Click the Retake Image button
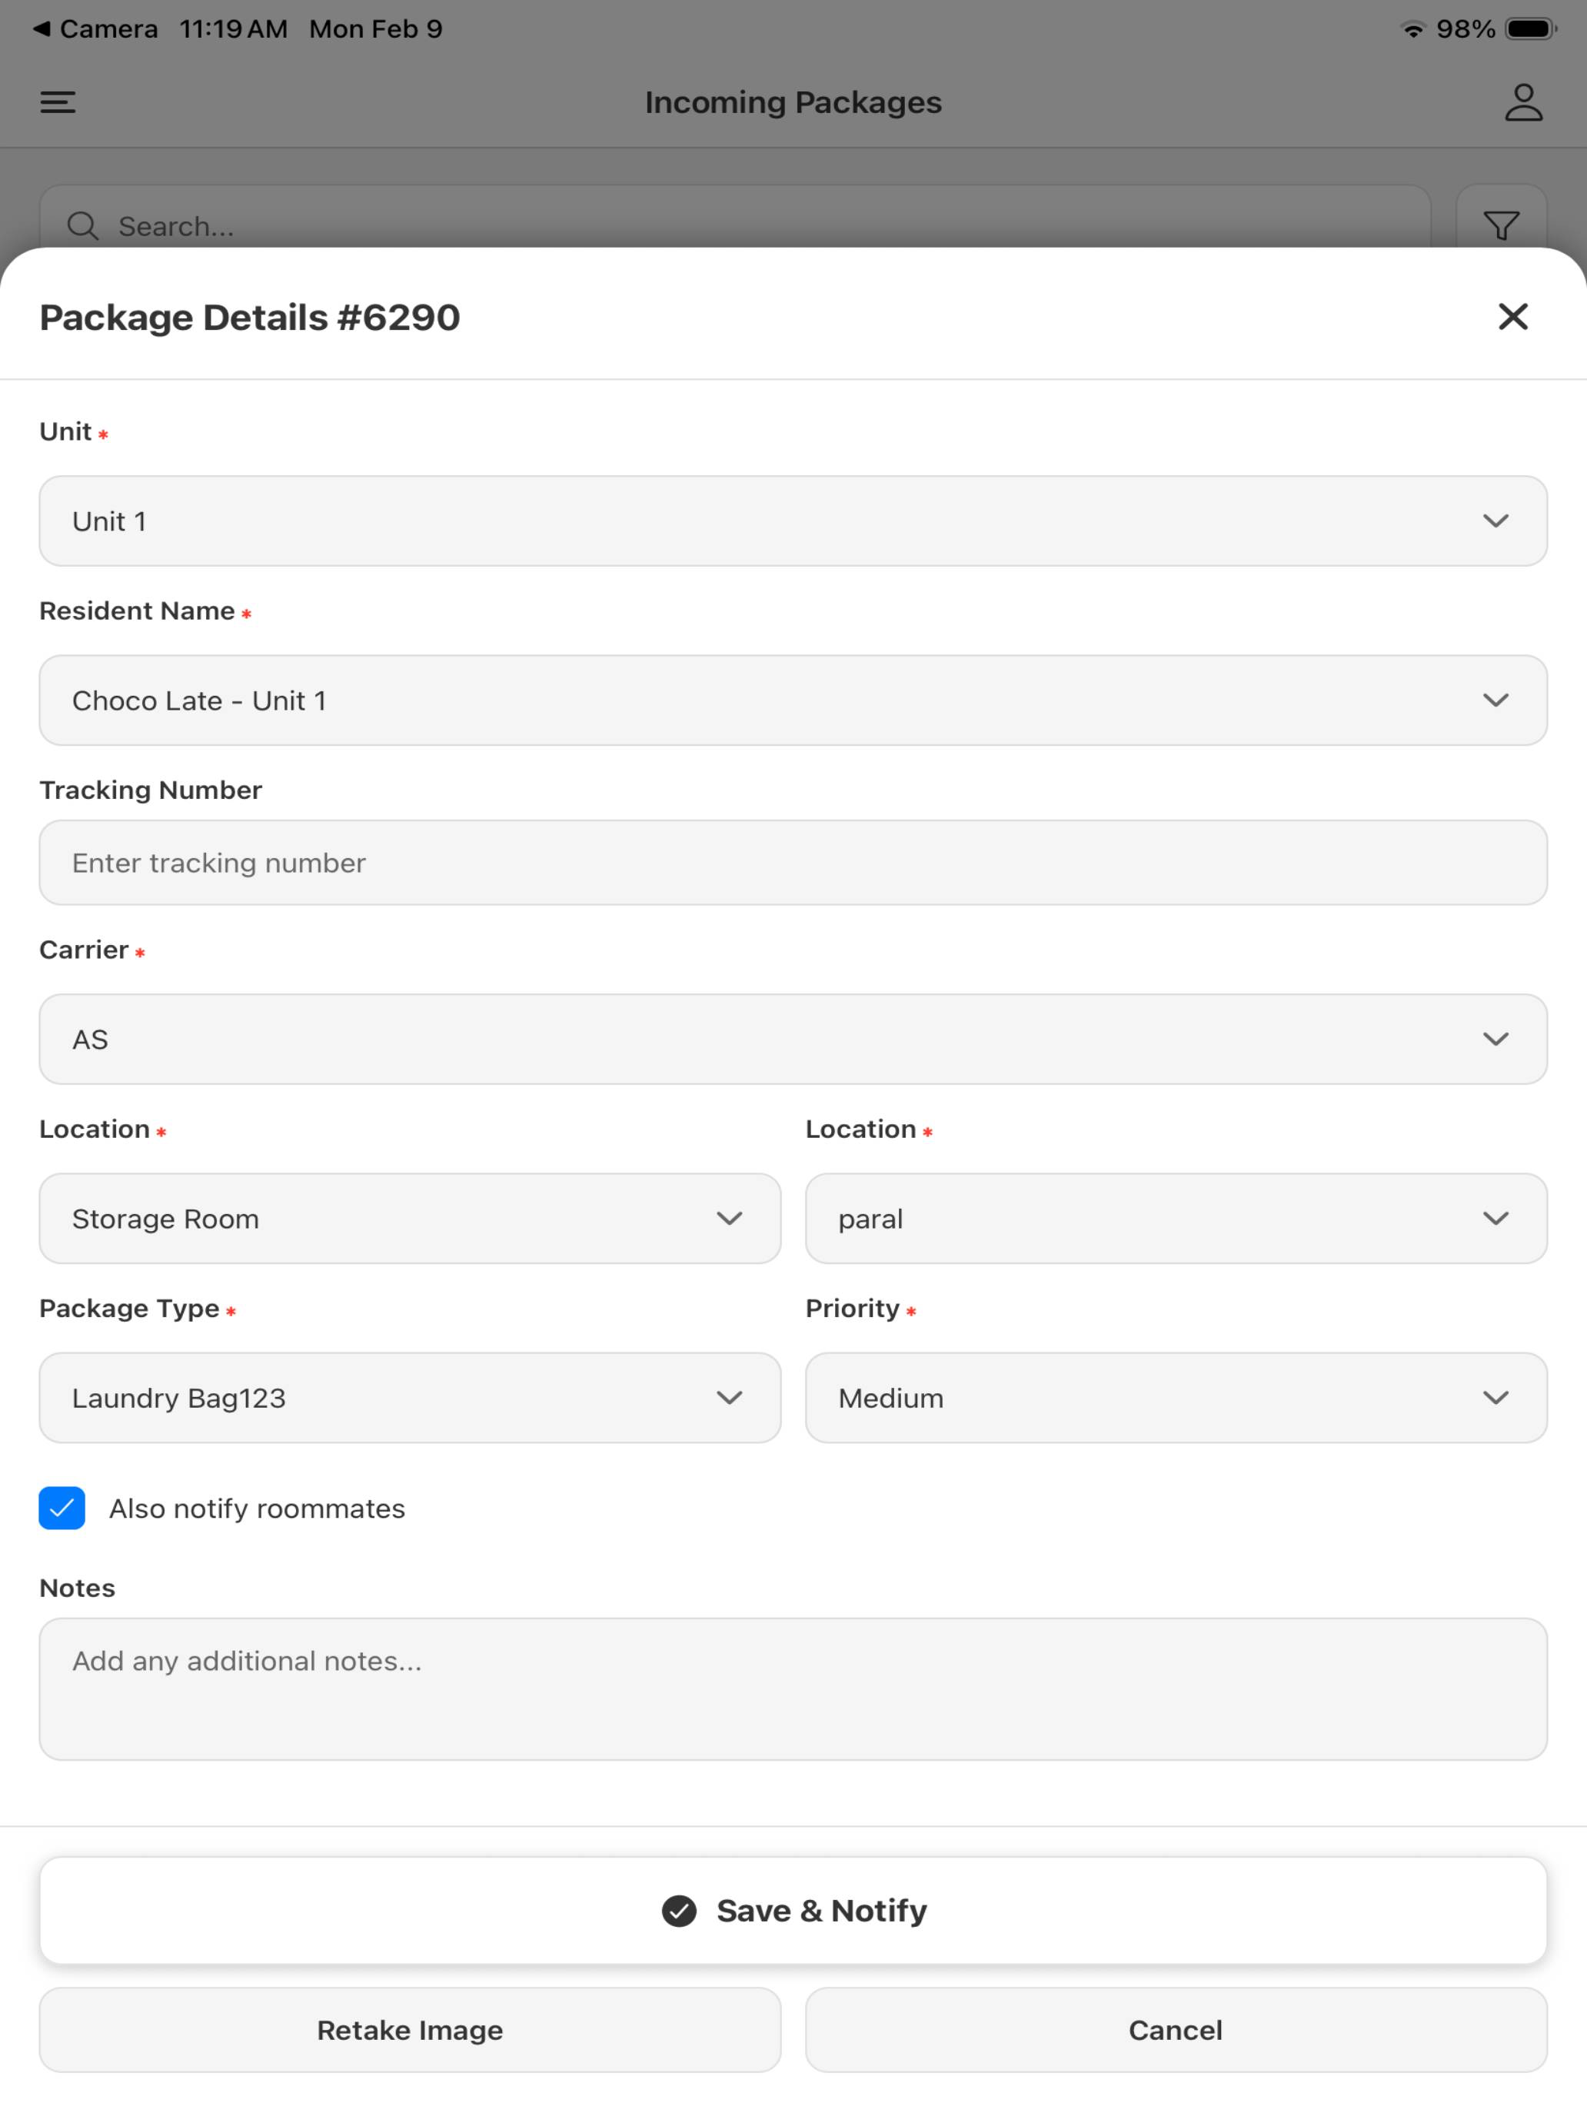This screenshot has width=1587, height=2116. (x=409, y=2030)
